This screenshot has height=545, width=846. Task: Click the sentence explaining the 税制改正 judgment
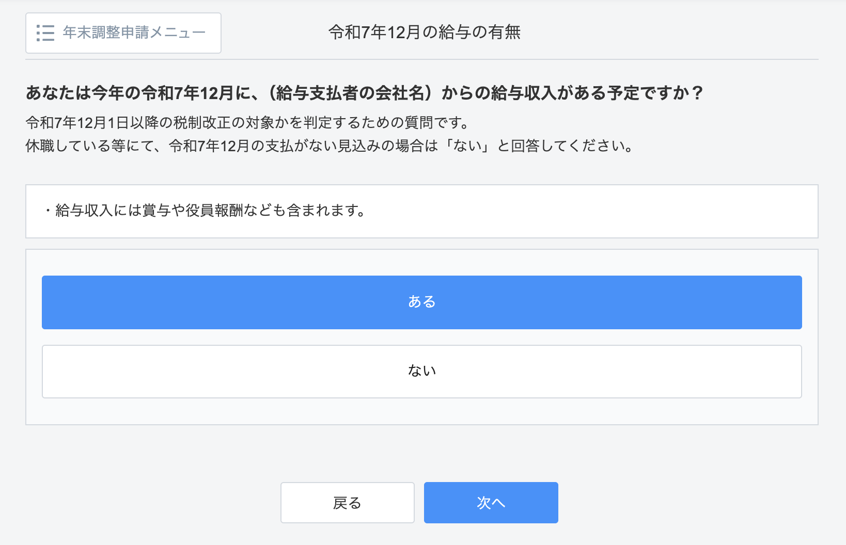248,123
